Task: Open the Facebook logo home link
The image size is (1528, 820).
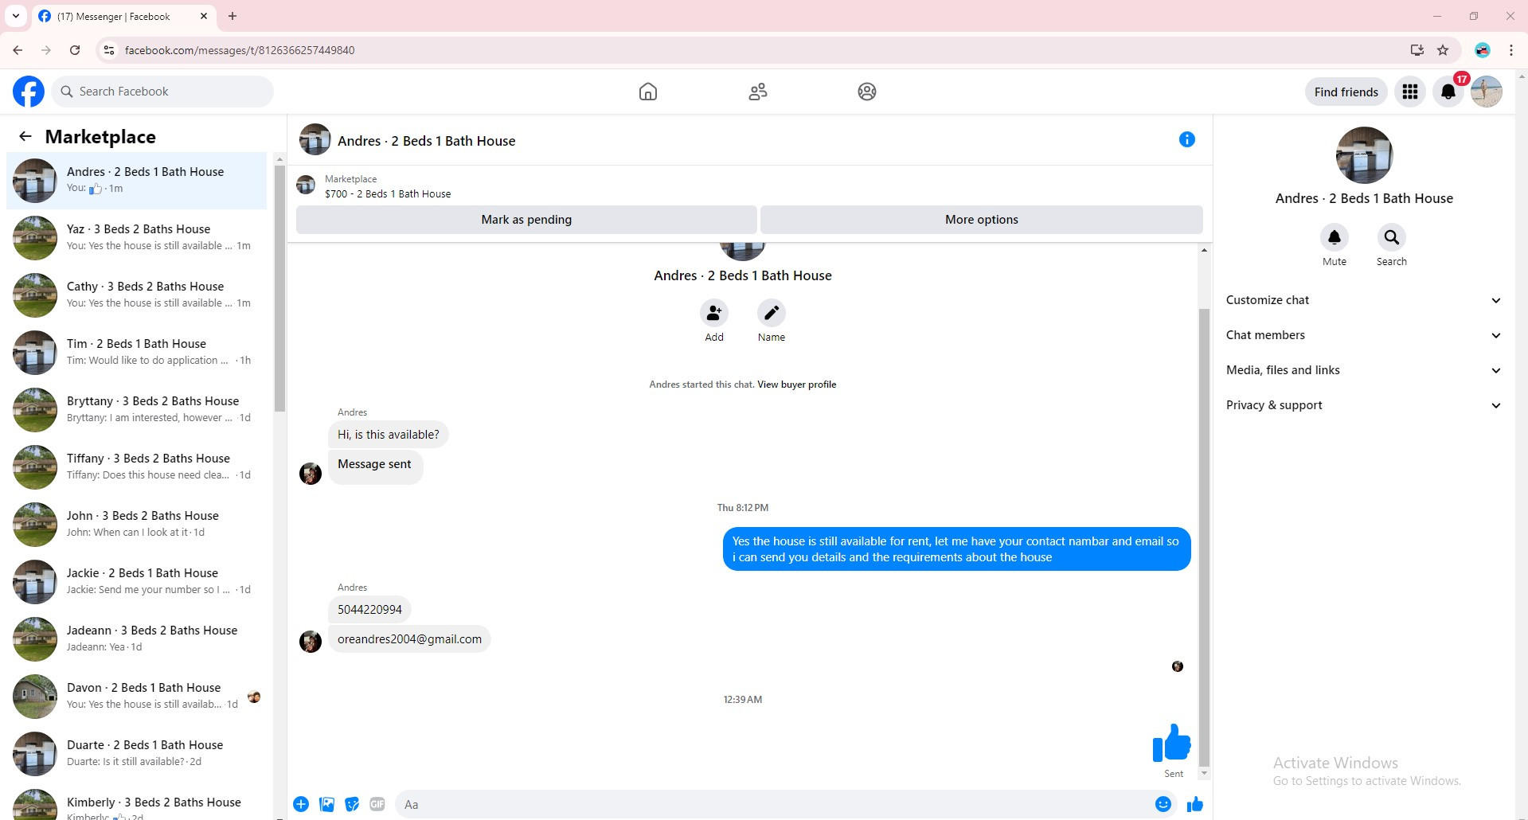Action: 29,92
